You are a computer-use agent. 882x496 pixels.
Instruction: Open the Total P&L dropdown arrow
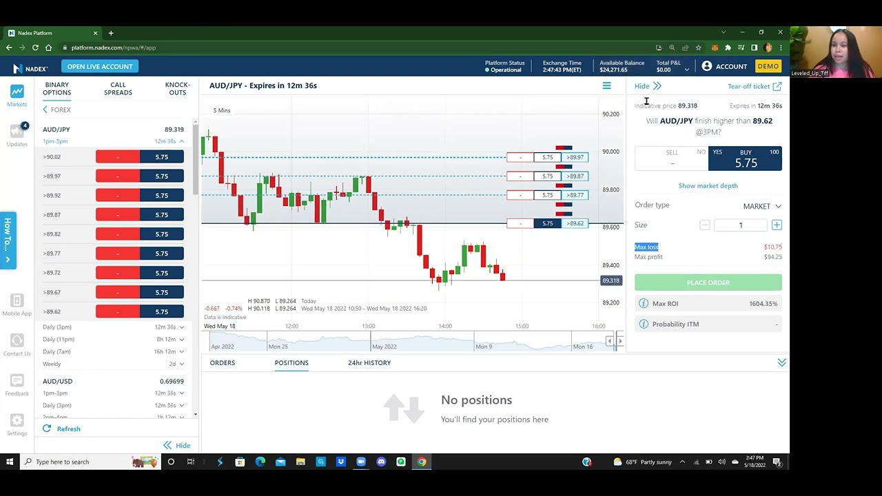tap(686, 70)
